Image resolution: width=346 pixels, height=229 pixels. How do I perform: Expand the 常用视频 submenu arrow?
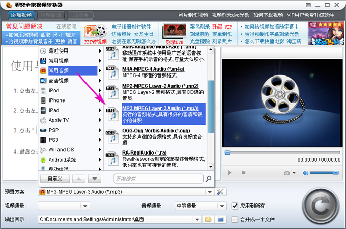click(100, 61)
